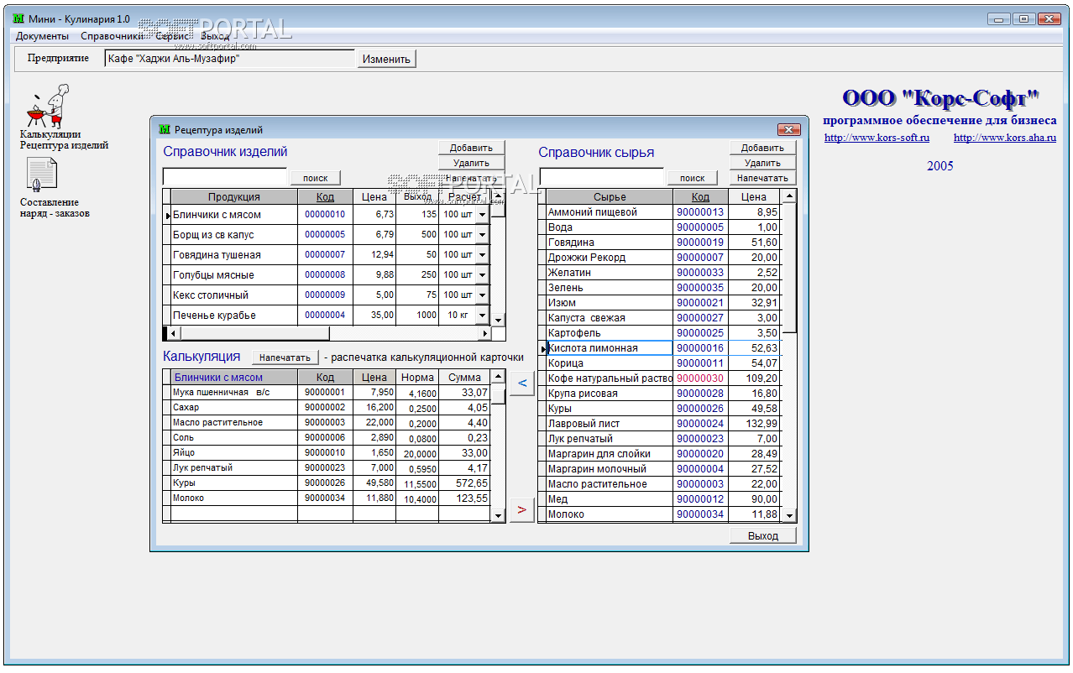Image resolution: width=1073 pixels, height=673 pixels.
Task: Expand the Расчет dropdown for Блинчики с мясом
Action: (x=482, y=215)
